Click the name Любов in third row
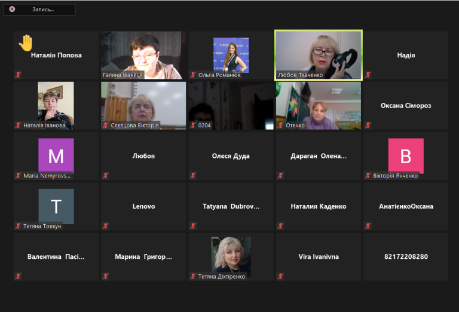459x312 pixels. point(143,156)
